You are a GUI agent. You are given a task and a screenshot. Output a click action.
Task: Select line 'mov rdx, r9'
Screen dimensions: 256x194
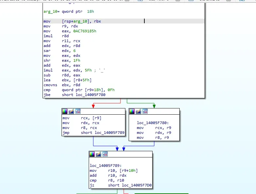tap(154, 133)
